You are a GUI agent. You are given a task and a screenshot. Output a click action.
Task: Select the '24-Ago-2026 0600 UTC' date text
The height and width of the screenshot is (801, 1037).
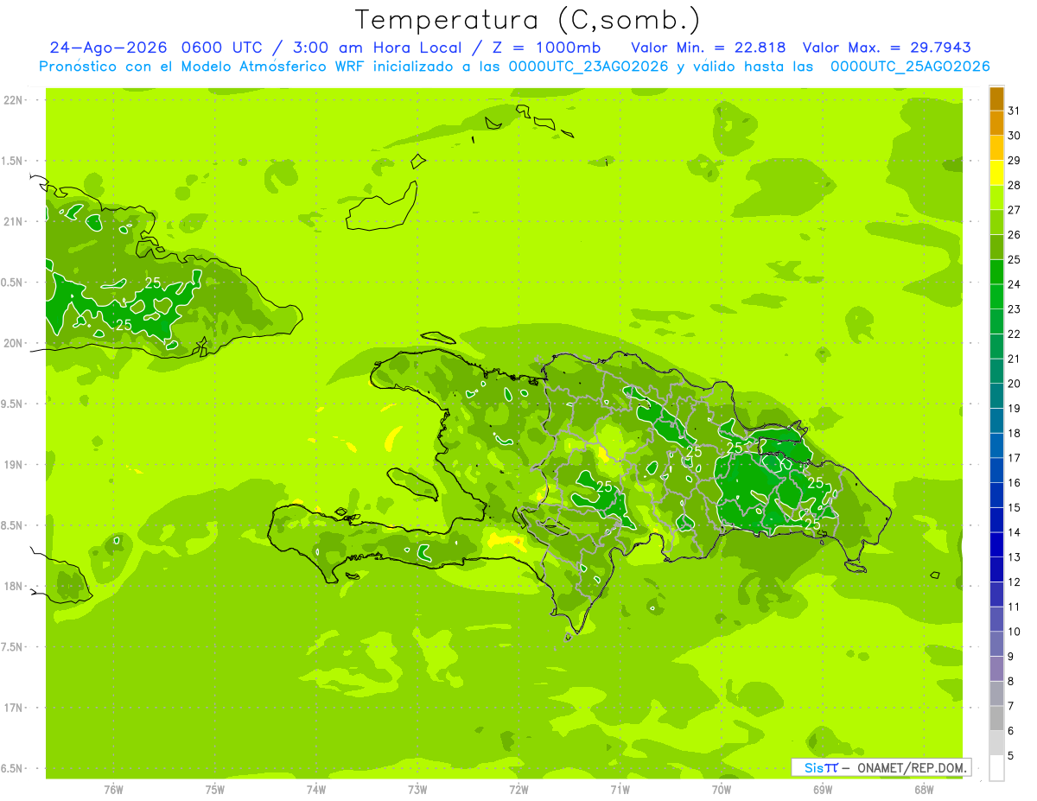(152, 48)
